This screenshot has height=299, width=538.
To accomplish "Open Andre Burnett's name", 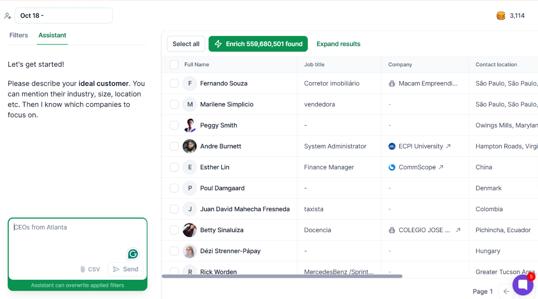I will [221, 146].
